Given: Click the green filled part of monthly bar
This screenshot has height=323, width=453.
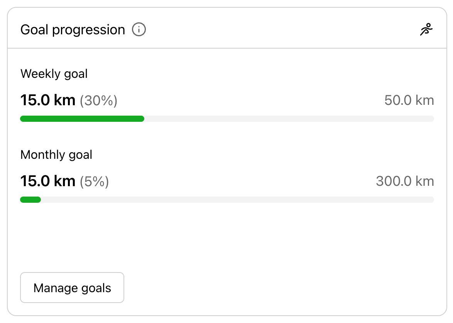Looking at the screenshot, I should click(30, 200).
